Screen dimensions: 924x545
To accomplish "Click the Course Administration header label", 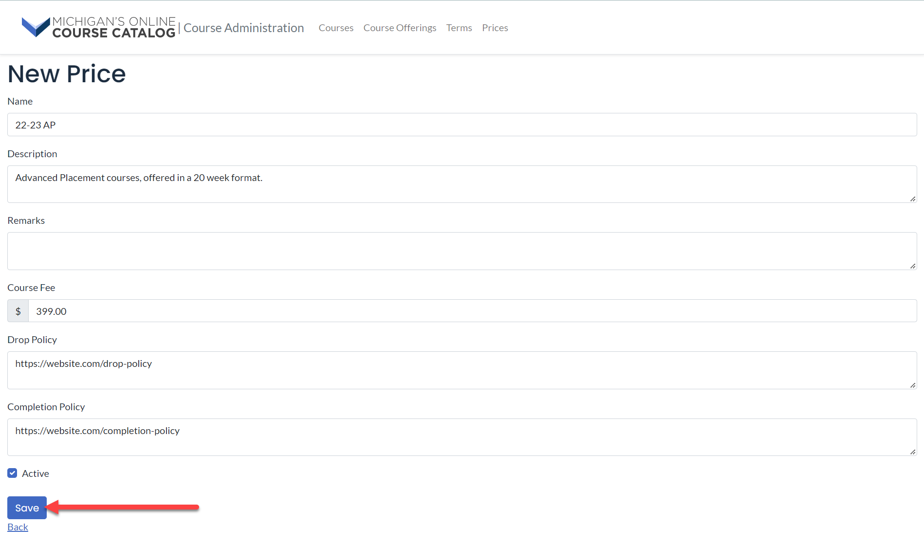I will [243, 28].
